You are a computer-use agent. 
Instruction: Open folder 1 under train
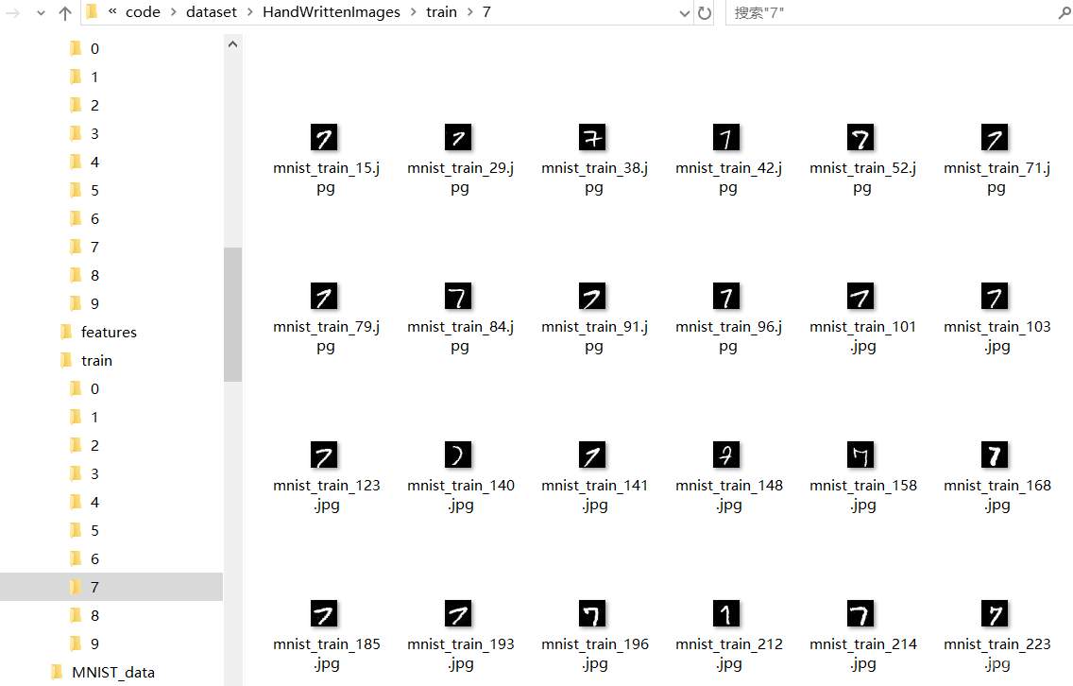coord(94,417)
